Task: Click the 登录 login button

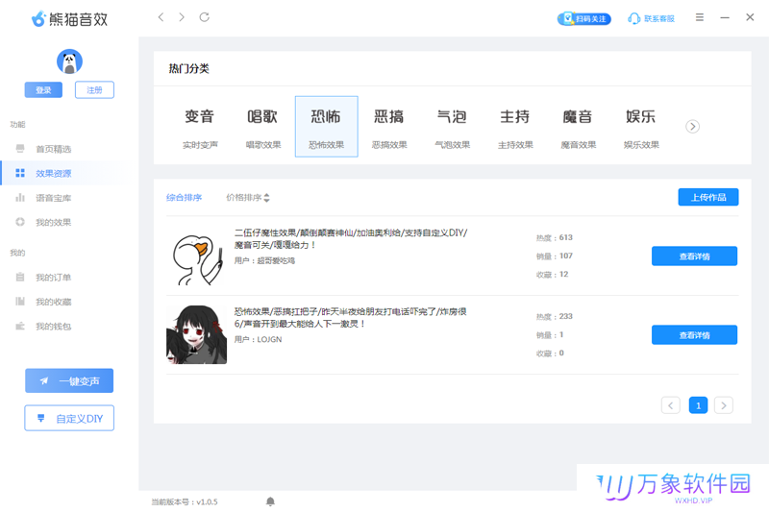Action: [43, 90]
